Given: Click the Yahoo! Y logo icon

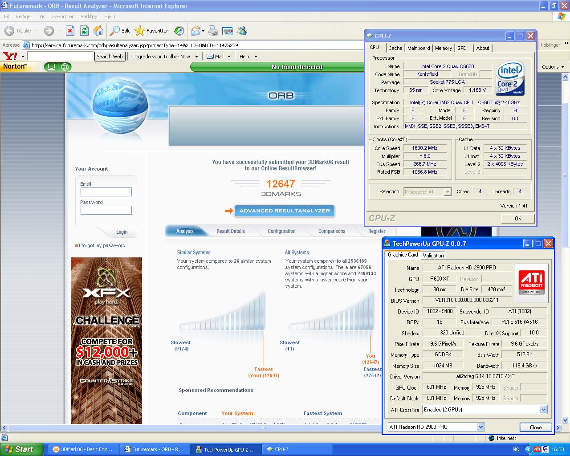Looking at the screenshot, I should 10,56.
